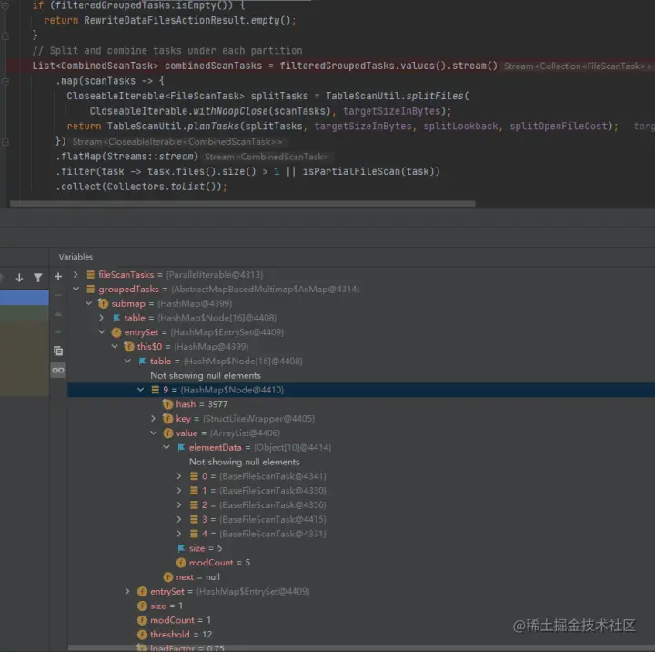
Task: Select the size = 5 row
Action: (x=361, y=548)
